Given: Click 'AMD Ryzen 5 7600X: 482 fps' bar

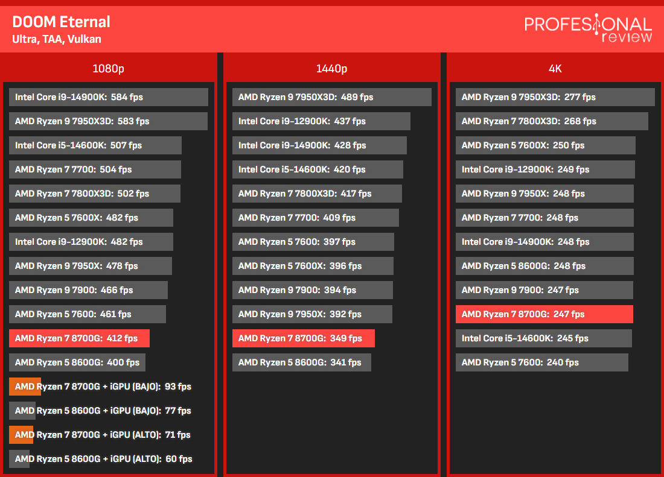Looking at the screenshot, I should 91,217.
